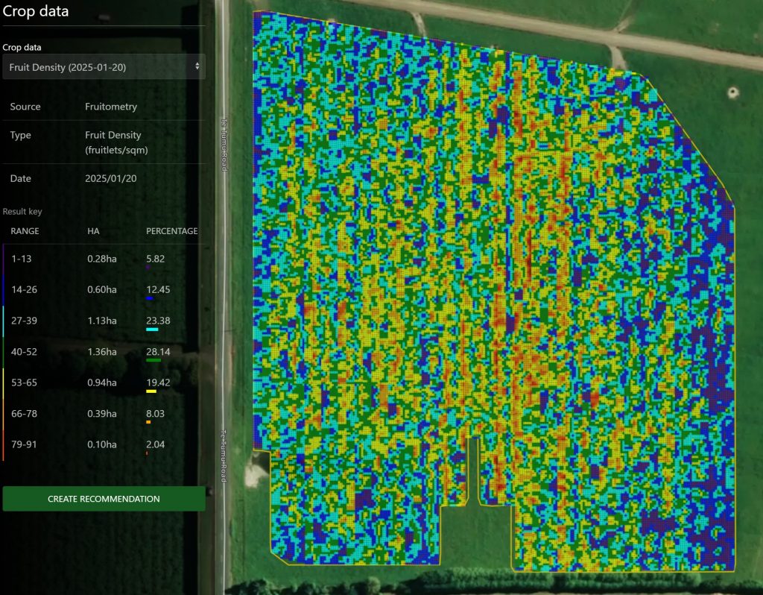Select the 79-91 range row label
This screenshot has height=595, width=763.
coord(25,444)
